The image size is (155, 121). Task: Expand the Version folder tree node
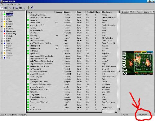(x=2, y=53)
